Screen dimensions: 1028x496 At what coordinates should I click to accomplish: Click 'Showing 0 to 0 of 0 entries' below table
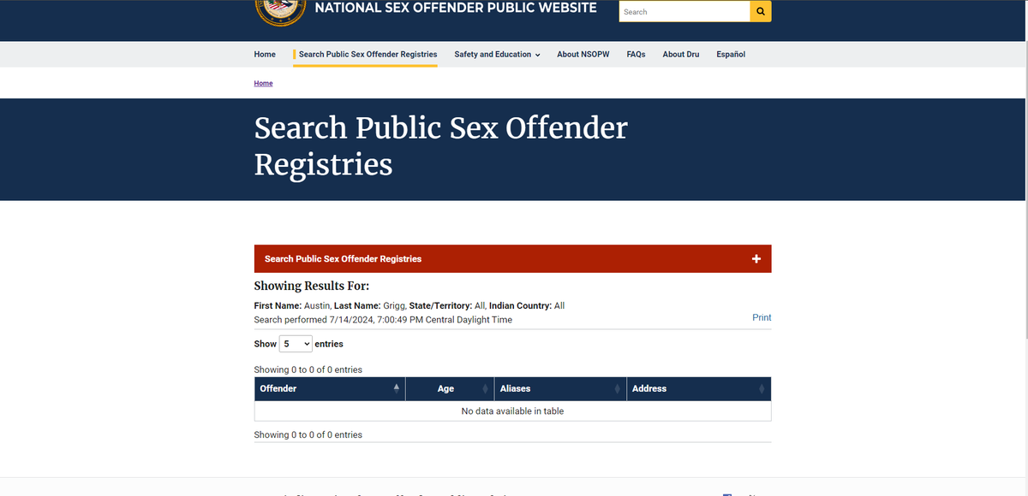(308, 435)
